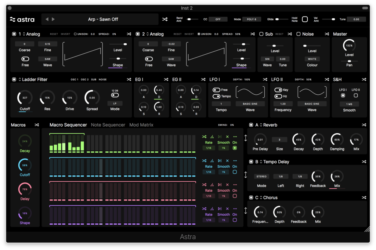
Task: Toggle Oscillator 2 Analog power
Action: [x=138, y=34]
